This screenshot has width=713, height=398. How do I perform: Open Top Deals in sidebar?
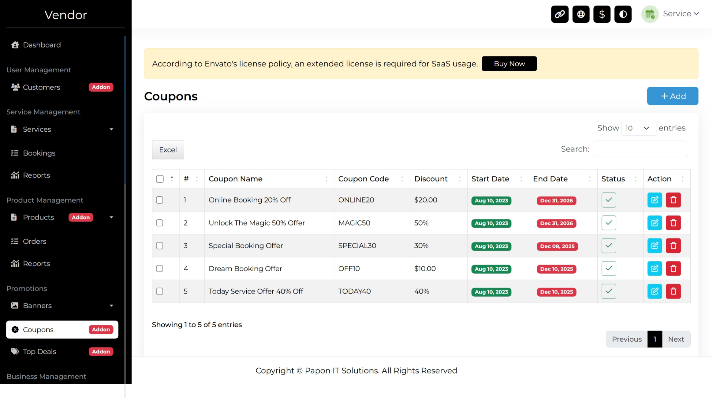40,351
